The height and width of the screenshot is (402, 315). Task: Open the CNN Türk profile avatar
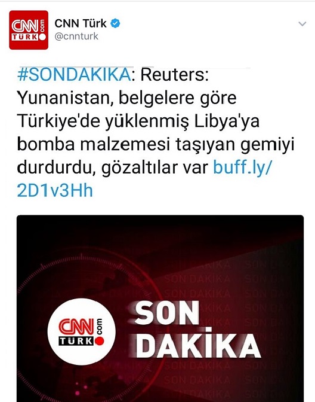29,30
